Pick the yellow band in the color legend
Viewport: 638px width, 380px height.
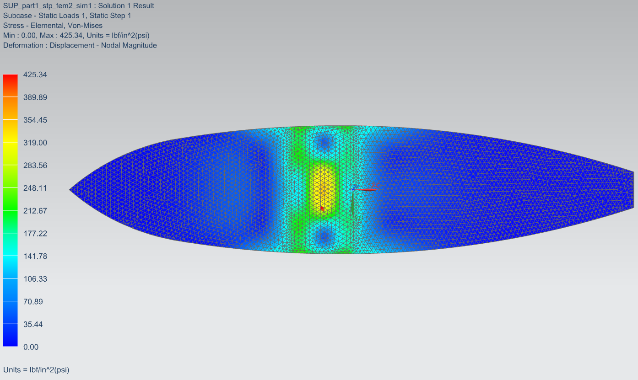(10, 143)
